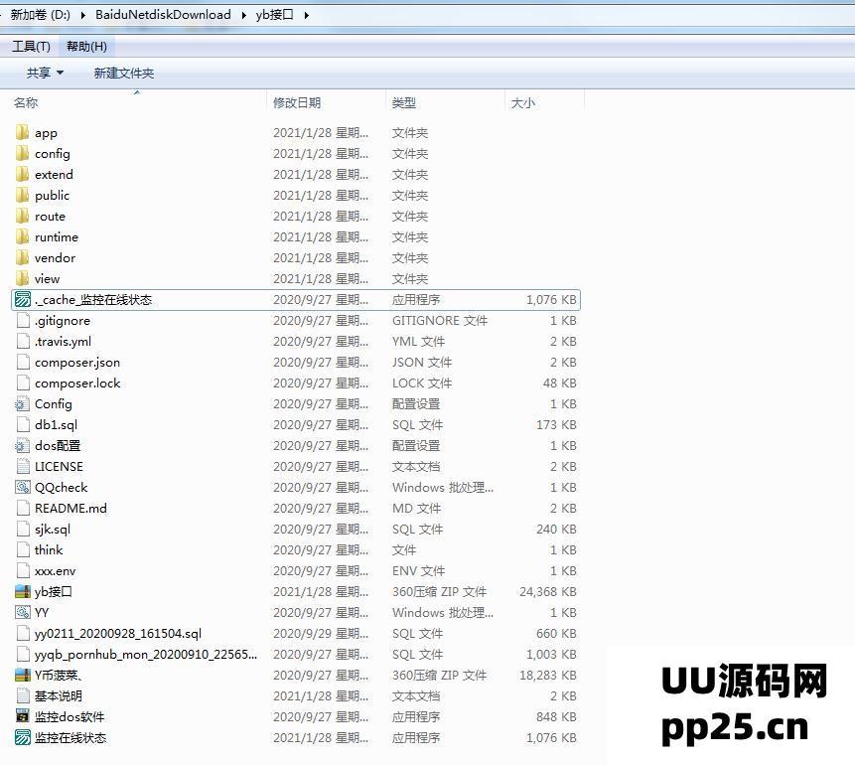Open the 工具(T) menu

pos(31,47)
